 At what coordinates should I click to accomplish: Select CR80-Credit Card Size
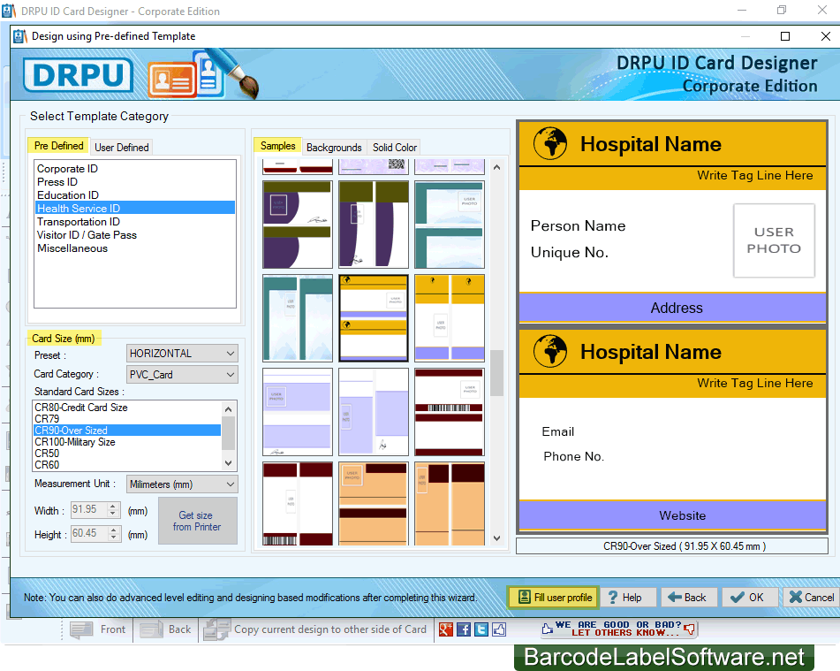click(127, 408)
